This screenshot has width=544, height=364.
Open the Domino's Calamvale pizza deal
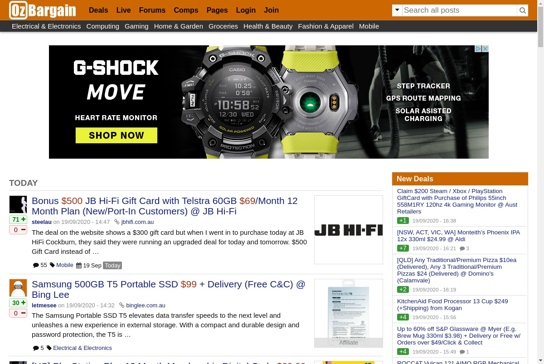[457, 270]
